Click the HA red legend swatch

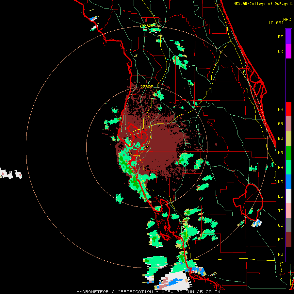(x=288, y=109)
